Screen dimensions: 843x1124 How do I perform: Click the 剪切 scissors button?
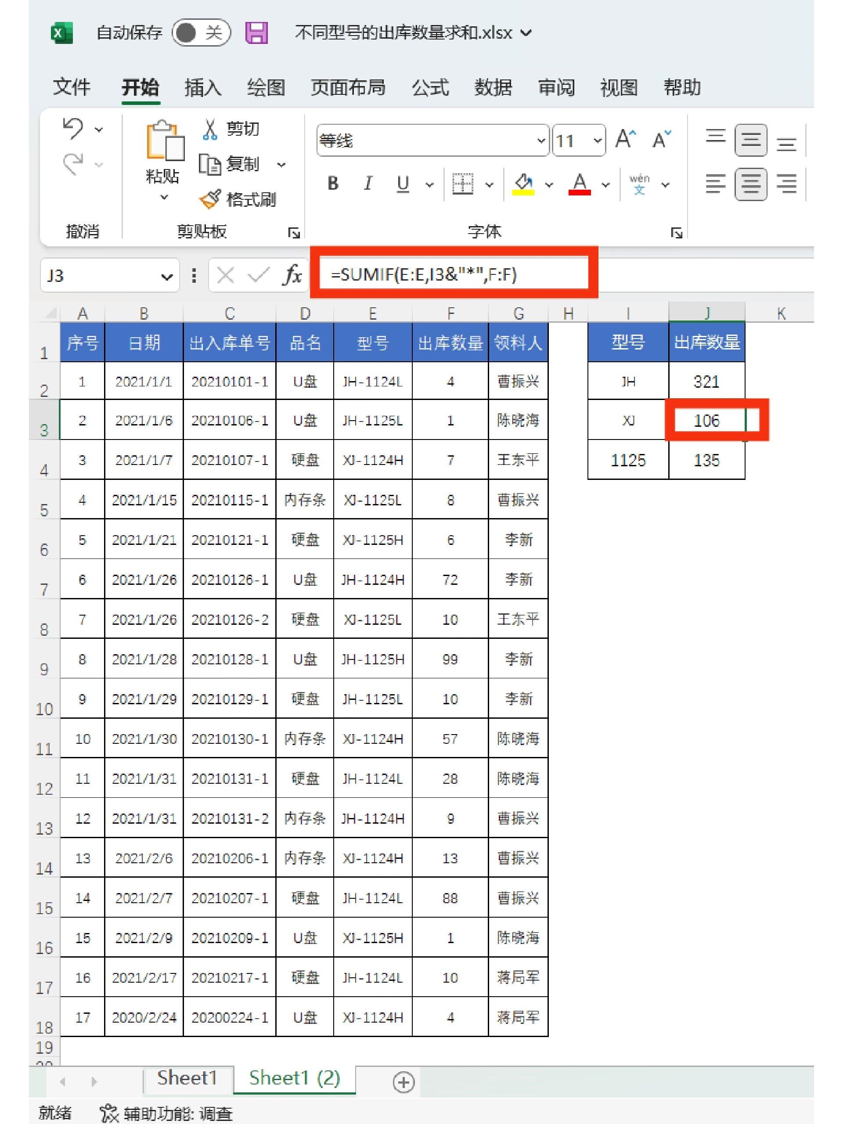click(231, 129)
